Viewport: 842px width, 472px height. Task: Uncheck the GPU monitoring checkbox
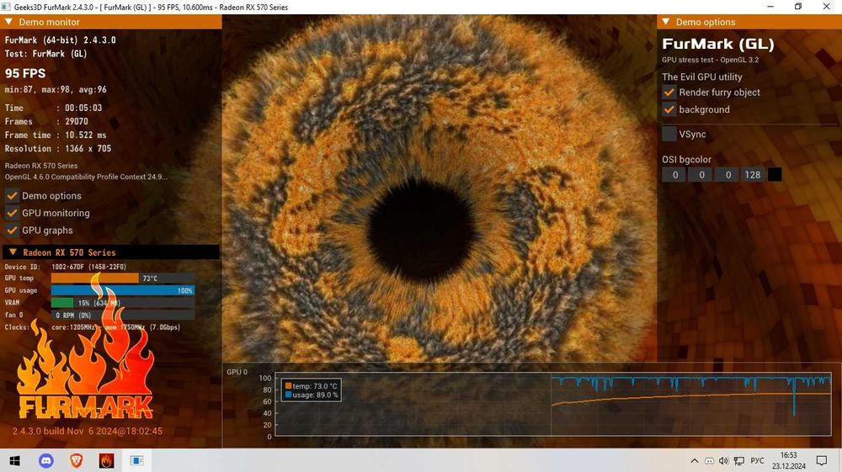coord(12,213)
